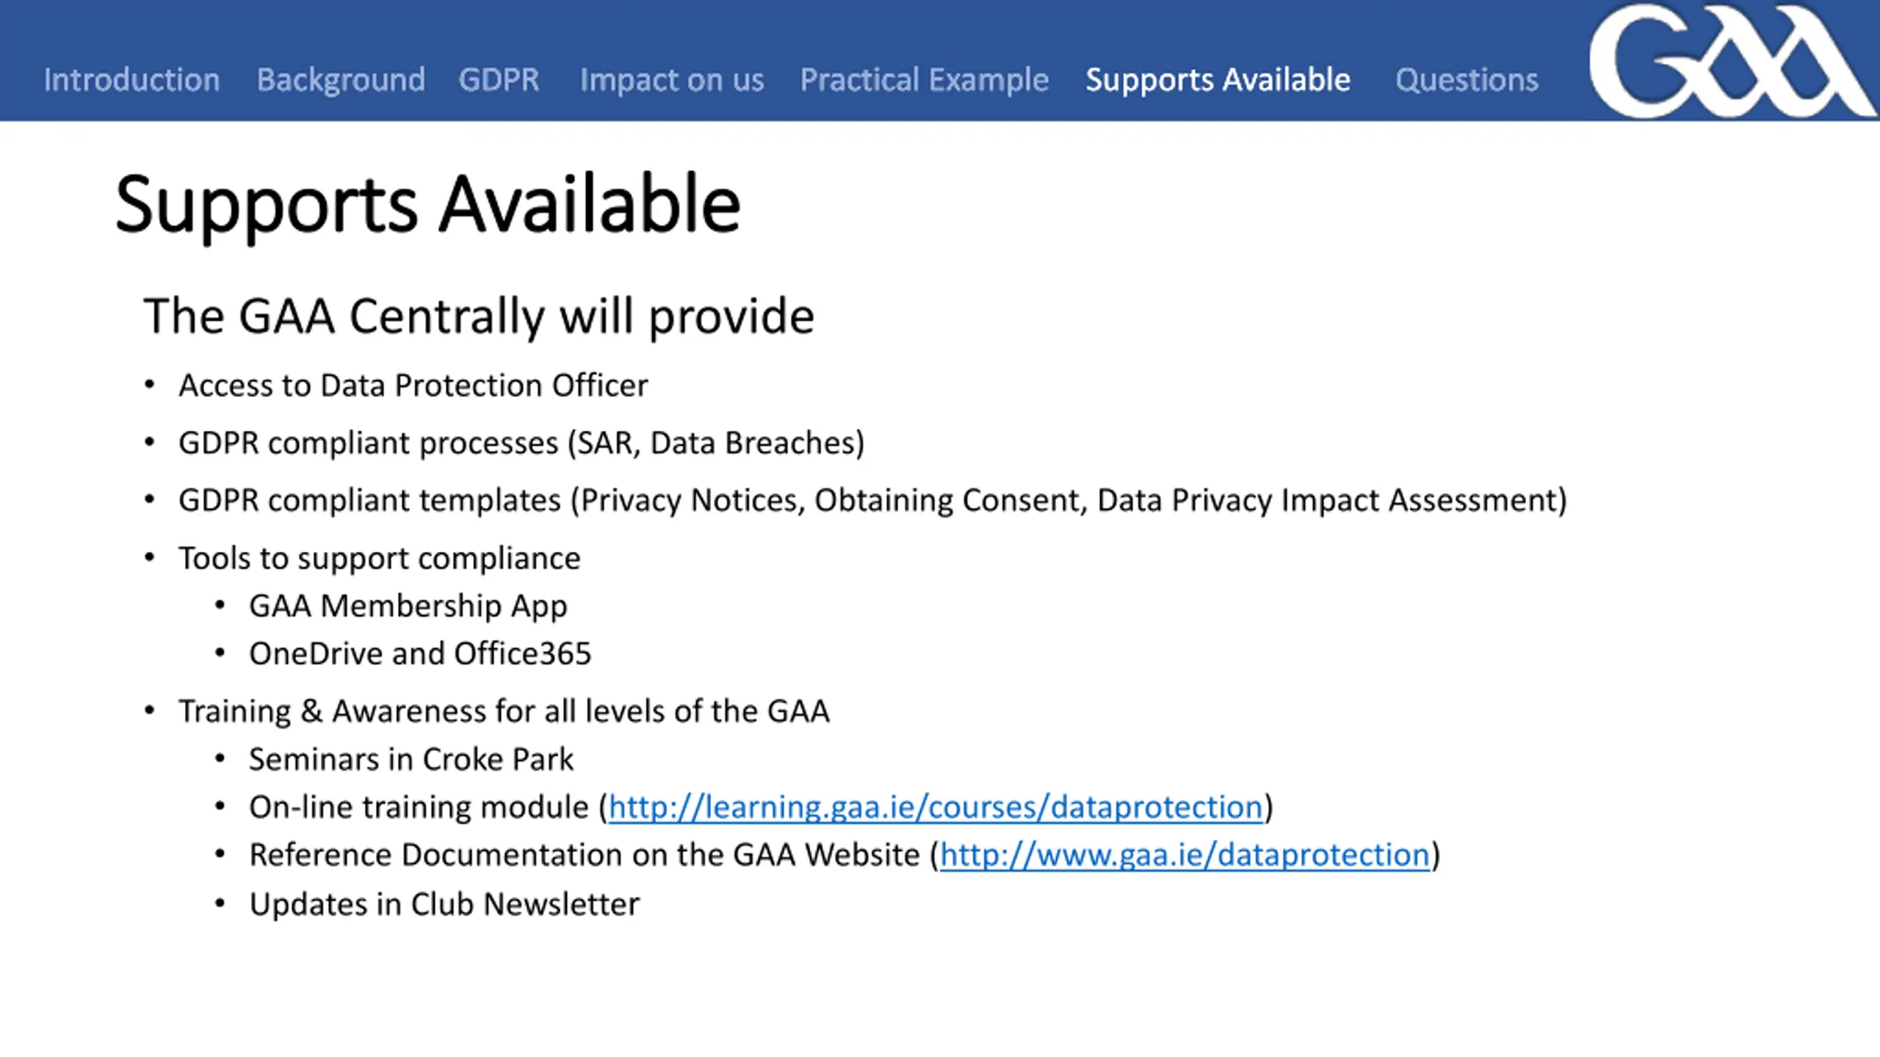Screen dimensions: 1880x1057
Task: Select the GDPR compliant processes bullet
Action: pos(521,443)
